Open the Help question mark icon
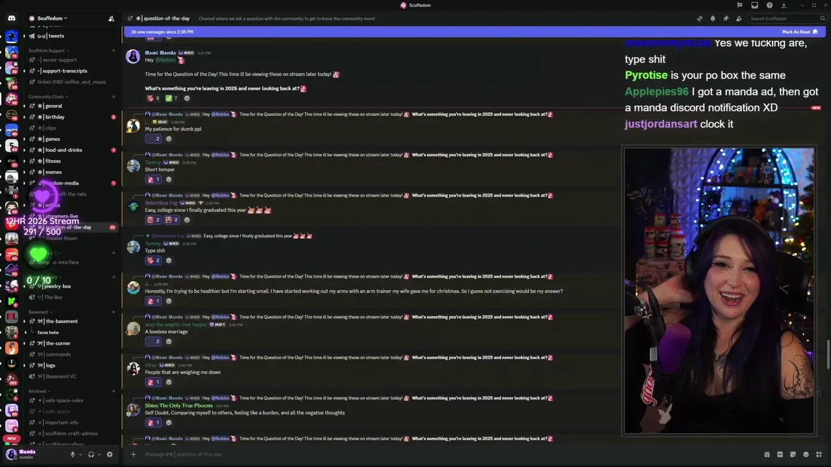This screenshot has width=831, height=467. 769,5
